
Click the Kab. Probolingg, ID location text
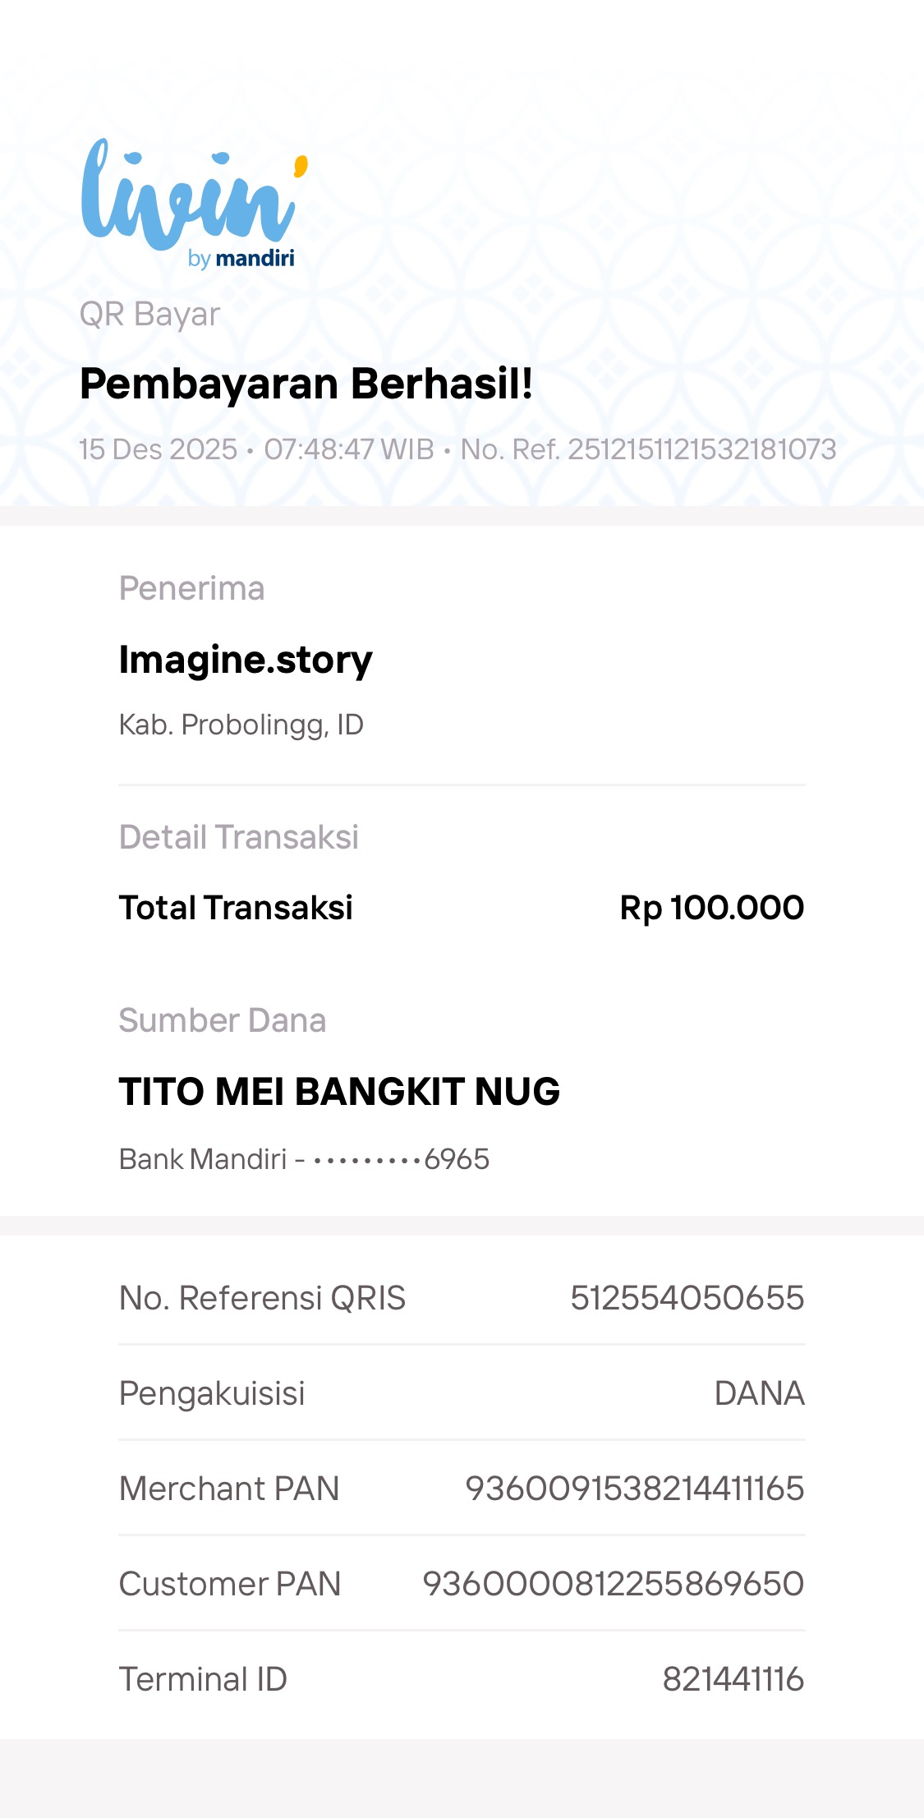tap(241, 725)
